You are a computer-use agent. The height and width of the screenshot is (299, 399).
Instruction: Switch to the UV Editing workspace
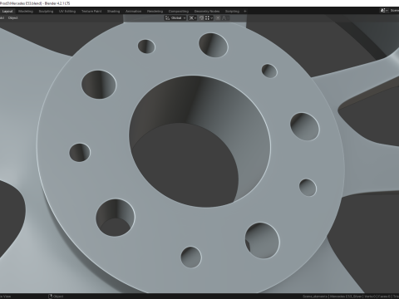click(67, 12)
